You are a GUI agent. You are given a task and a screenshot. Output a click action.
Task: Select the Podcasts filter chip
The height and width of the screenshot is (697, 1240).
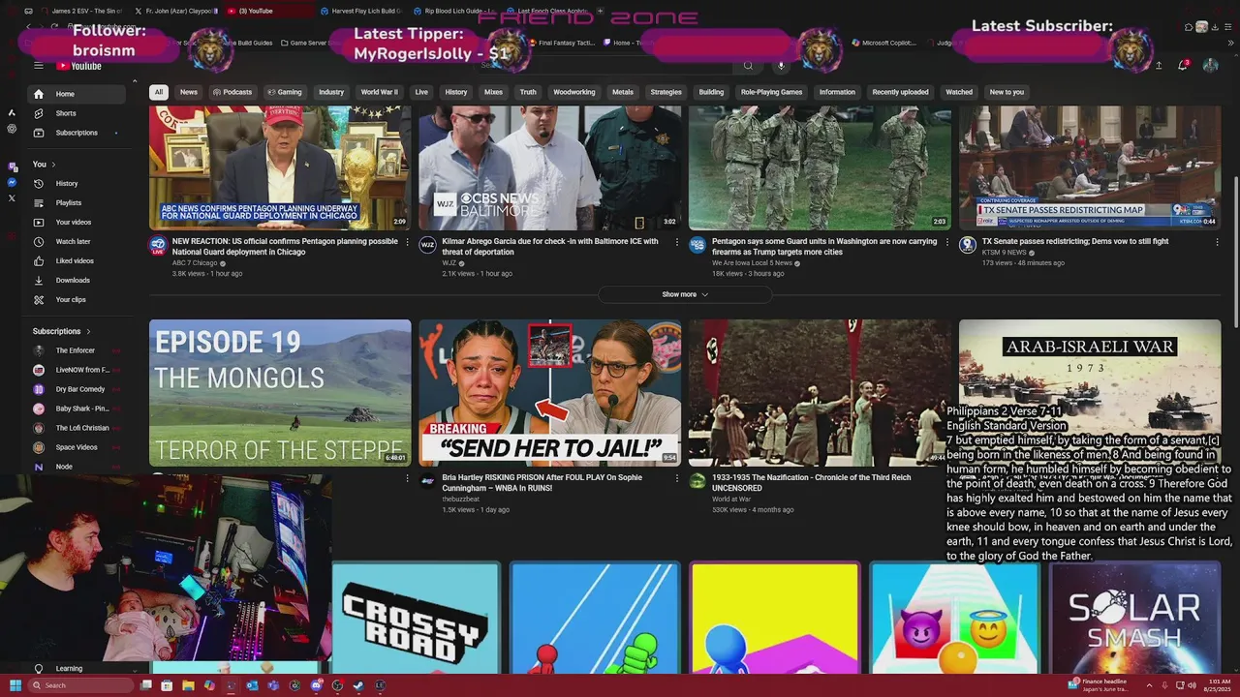232,92
